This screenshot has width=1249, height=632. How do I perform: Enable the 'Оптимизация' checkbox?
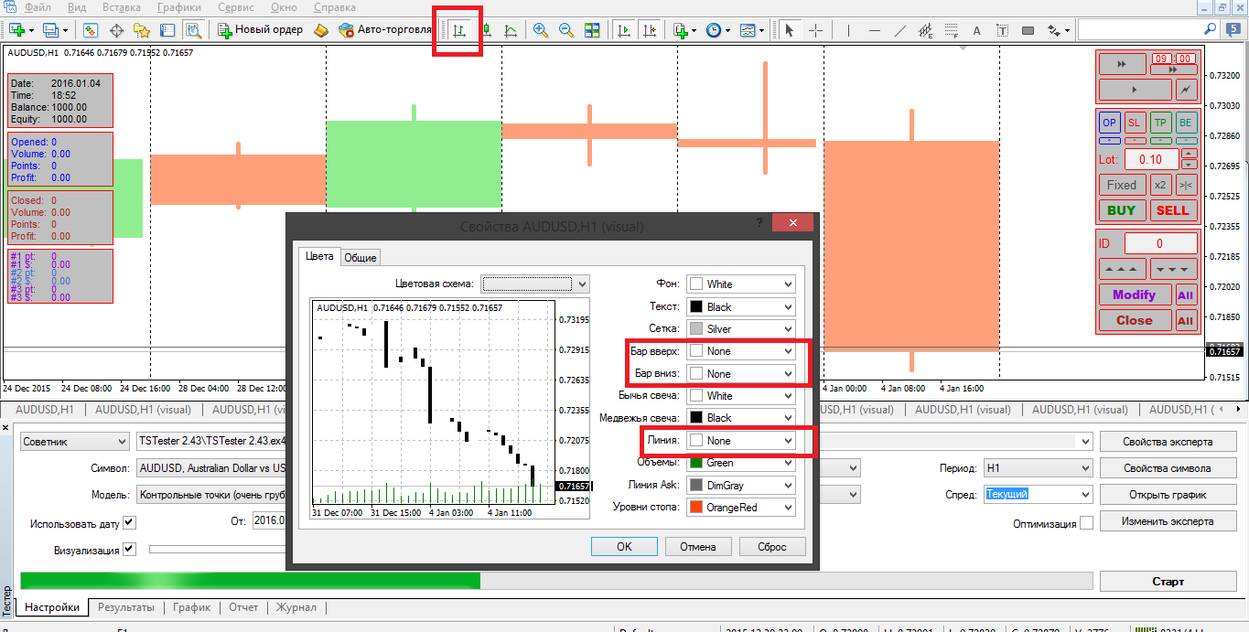click(x=1086, y=523)
